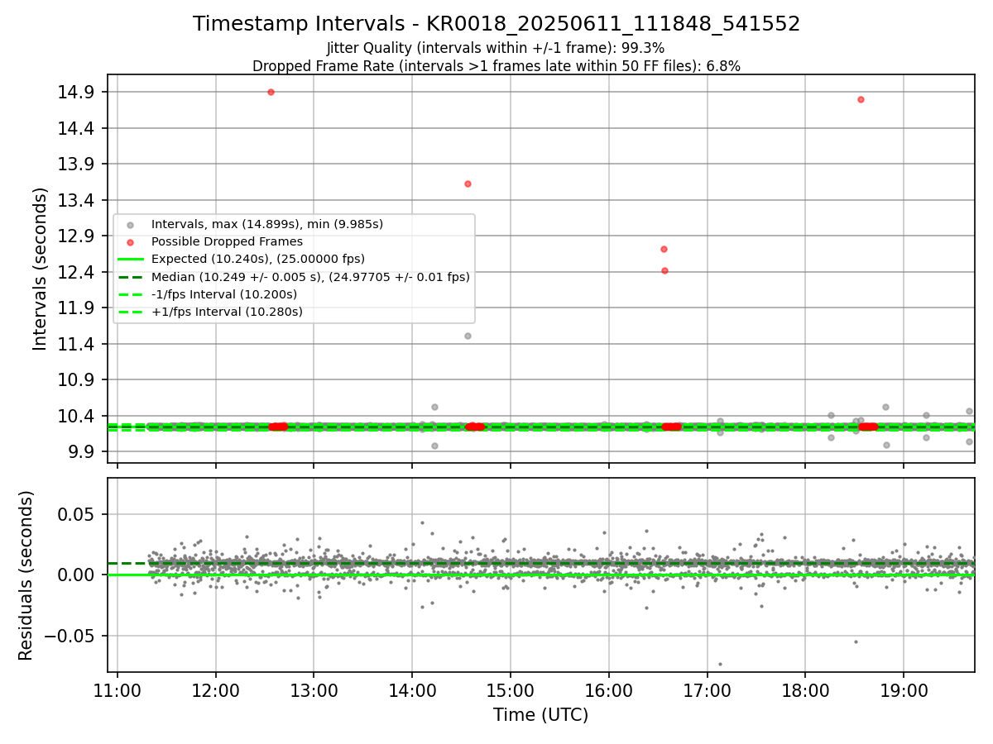Click the 0.05 residuals tick label
This screenshot has height=744, width=993.
pos(75,514)
